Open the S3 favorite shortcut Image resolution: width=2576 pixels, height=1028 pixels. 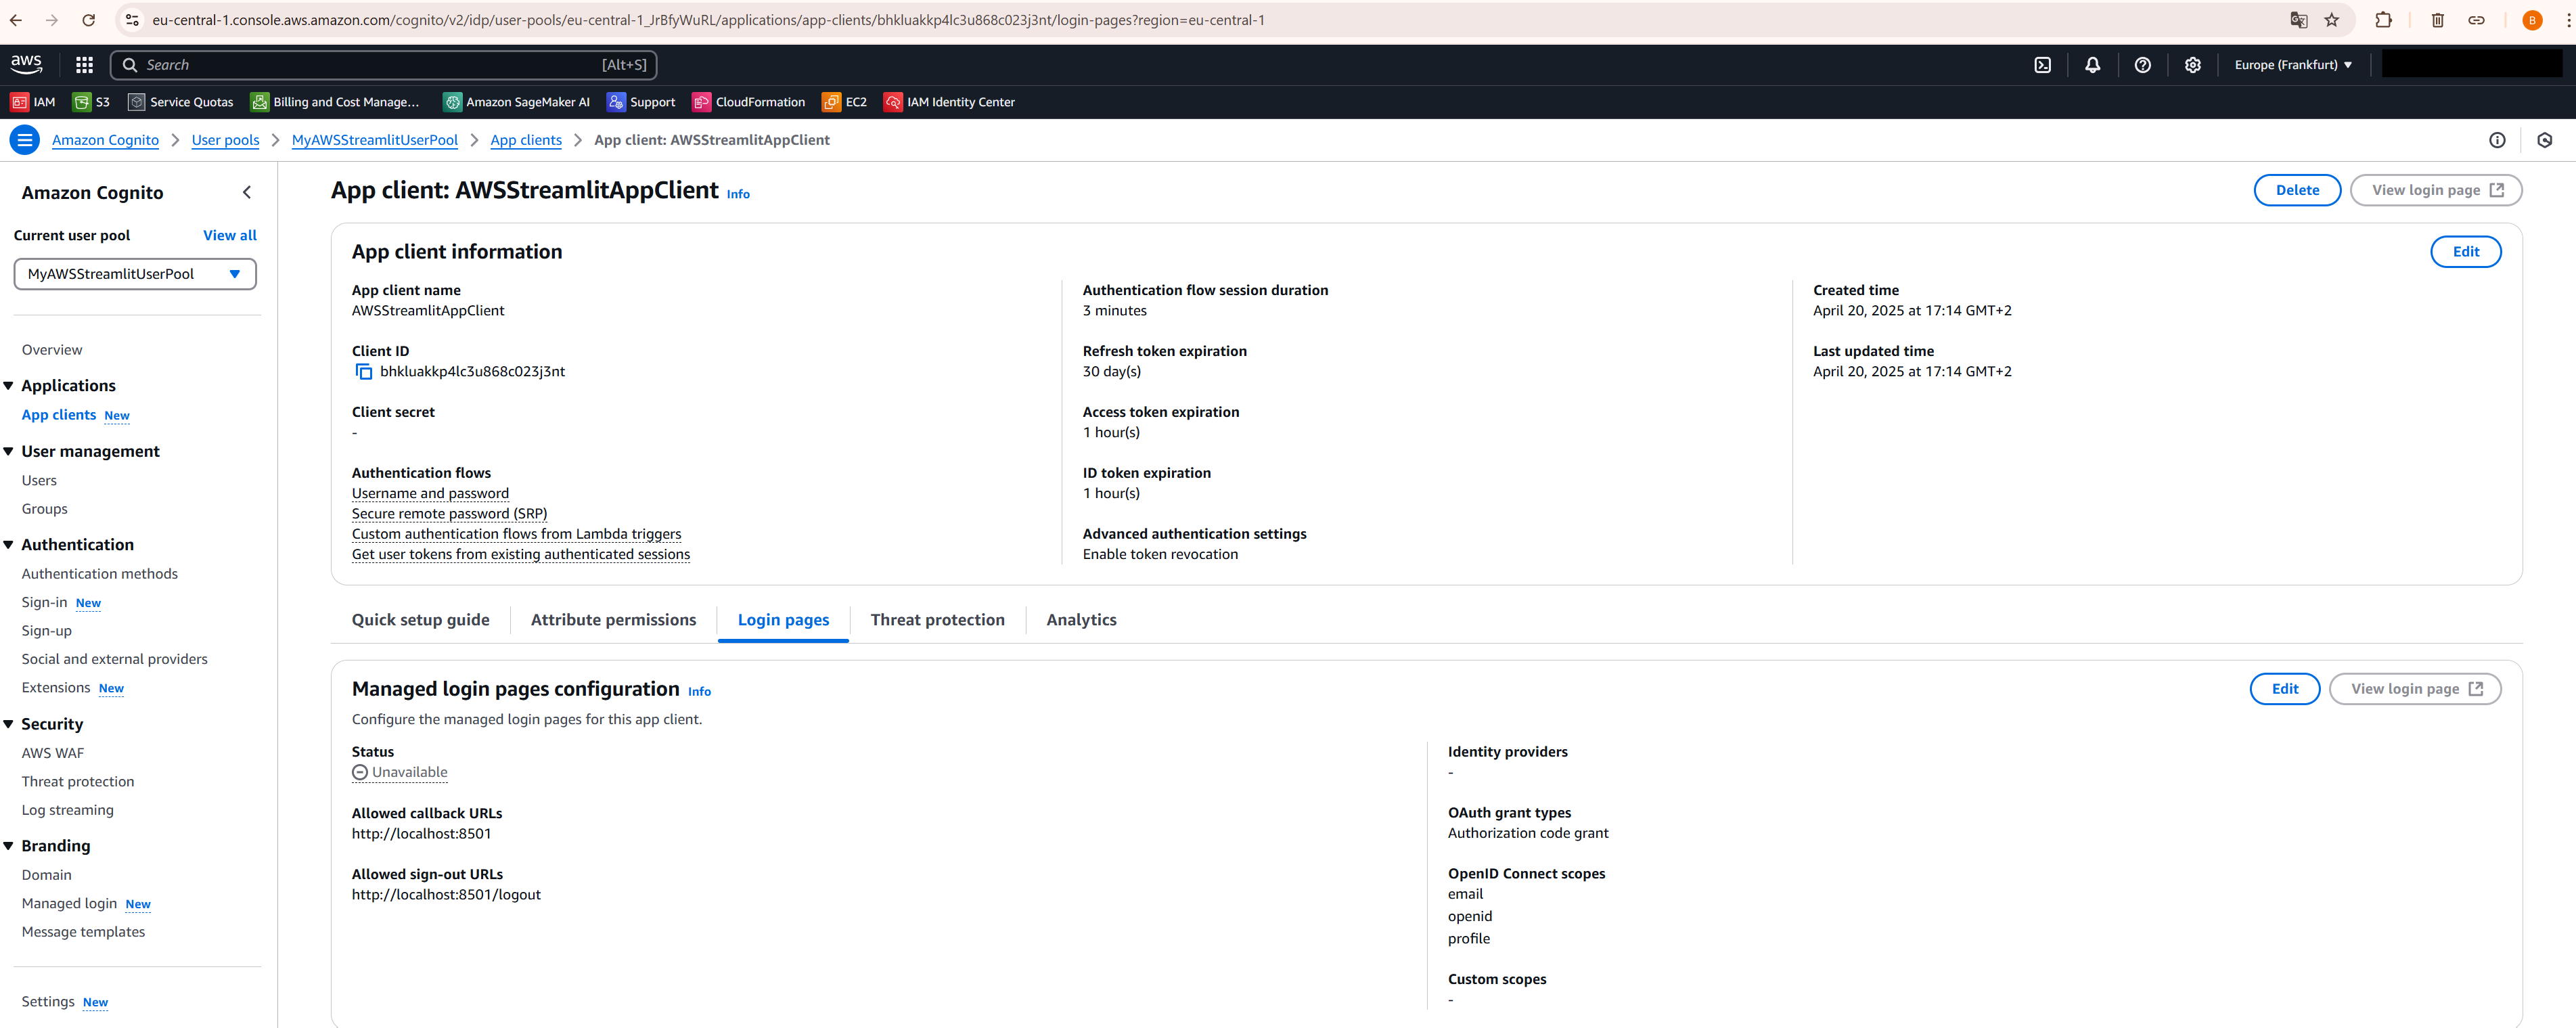click(x=91, y=101)
